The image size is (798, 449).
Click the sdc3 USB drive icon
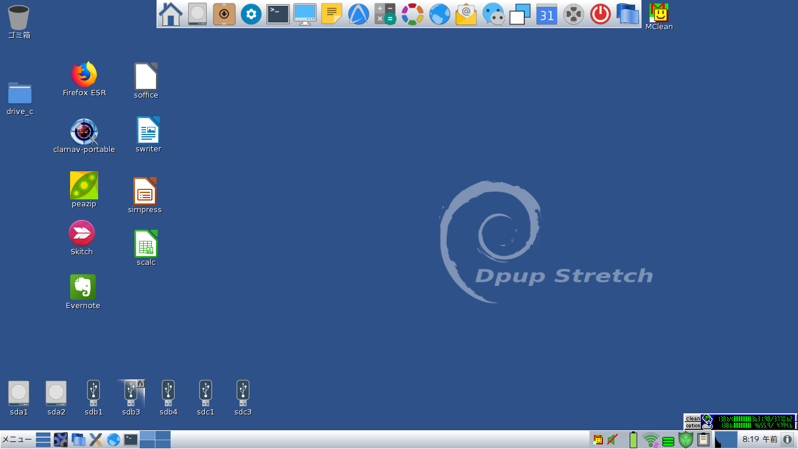click(243, 398)
